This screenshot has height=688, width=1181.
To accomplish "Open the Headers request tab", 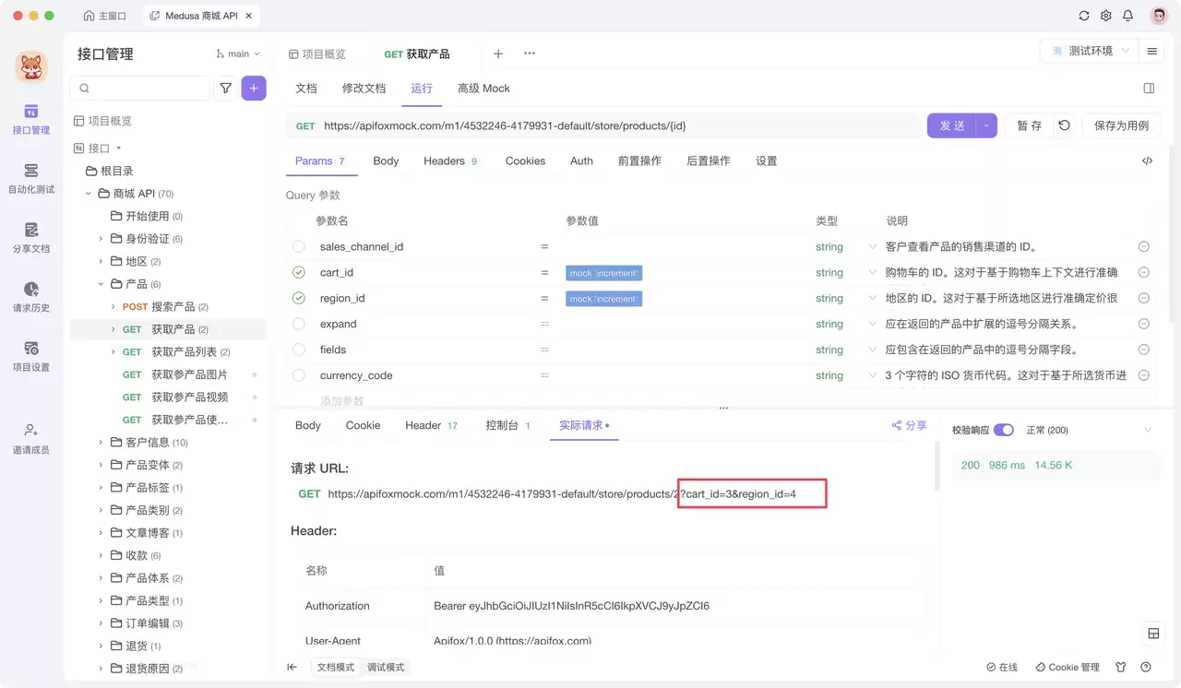I will click(450, 160).
